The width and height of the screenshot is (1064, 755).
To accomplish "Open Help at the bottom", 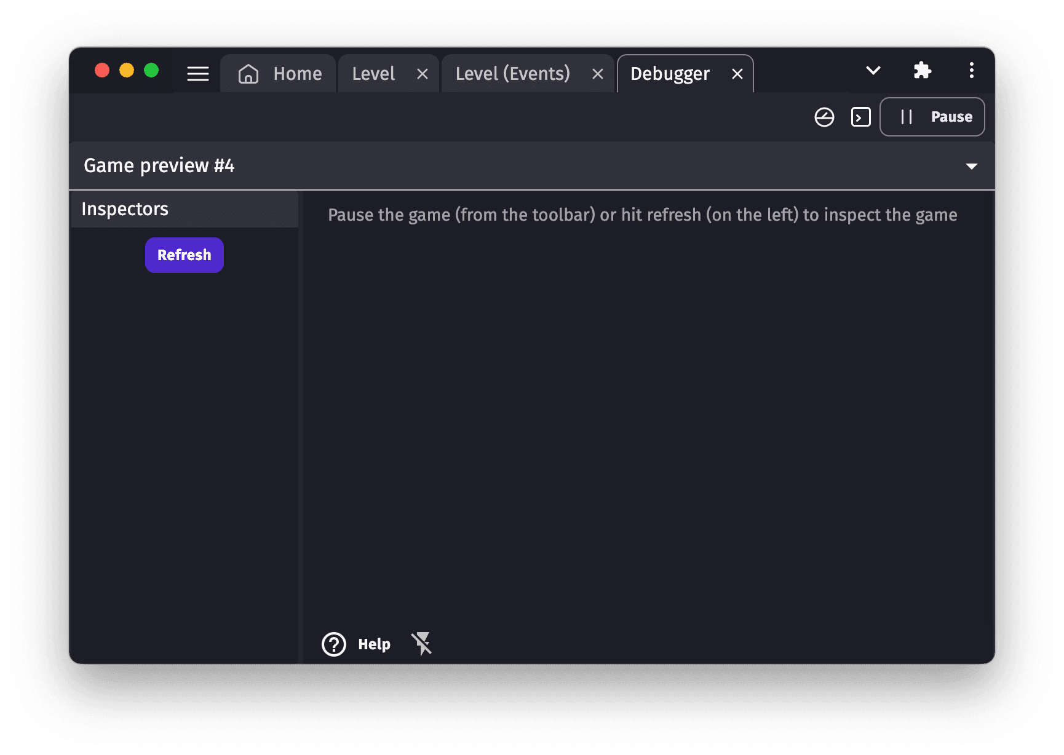I will [357, 644].
